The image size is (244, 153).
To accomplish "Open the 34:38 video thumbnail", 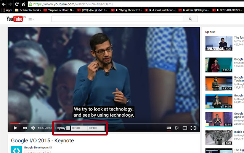I will [x=219, y=101].
